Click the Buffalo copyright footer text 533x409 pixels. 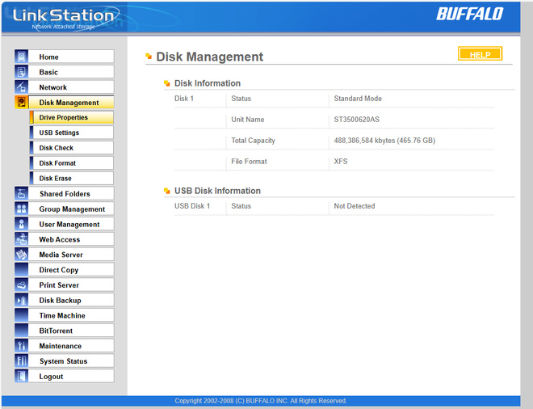(x=261, y=401)
